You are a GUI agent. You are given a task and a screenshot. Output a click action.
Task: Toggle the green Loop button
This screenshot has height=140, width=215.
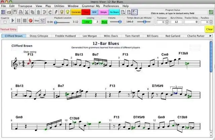point(87,22)
